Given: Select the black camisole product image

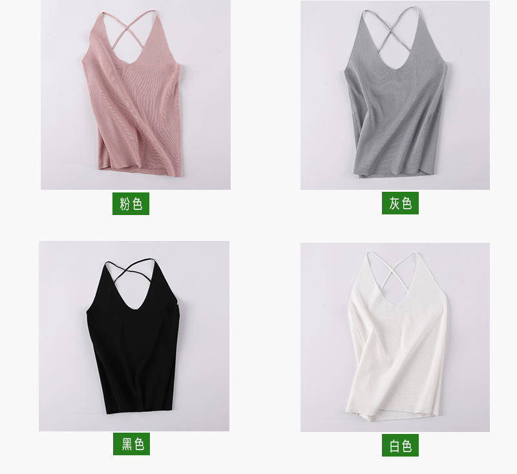Looking at the screenshot, I should [134, 336].
